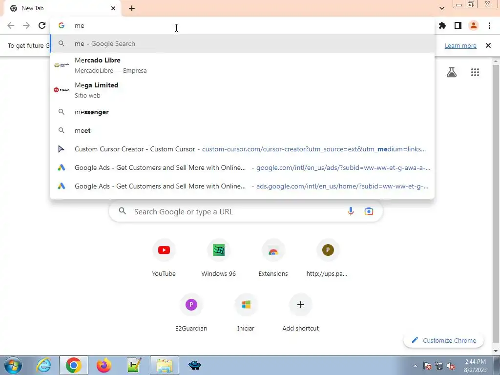Image resolution: width=500 pixels, height=375 pixels.
Task: Open the notepad-style editor taskbar icon
Action: point(134,365)
